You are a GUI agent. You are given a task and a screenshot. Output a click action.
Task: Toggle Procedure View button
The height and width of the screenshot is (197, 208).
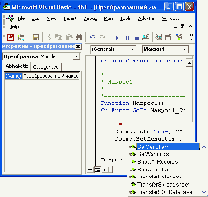pyautogui.click(x=90, y=170)
